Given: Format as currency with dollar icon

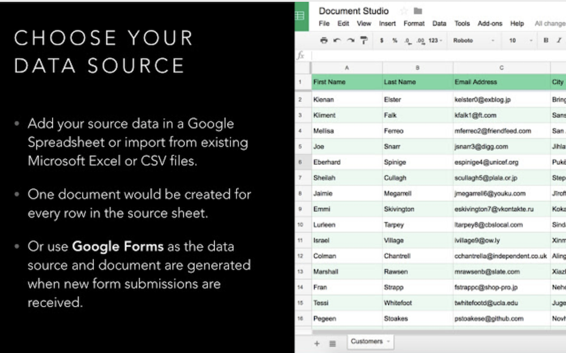Looking at the screenshot, I should pos(382,41).
